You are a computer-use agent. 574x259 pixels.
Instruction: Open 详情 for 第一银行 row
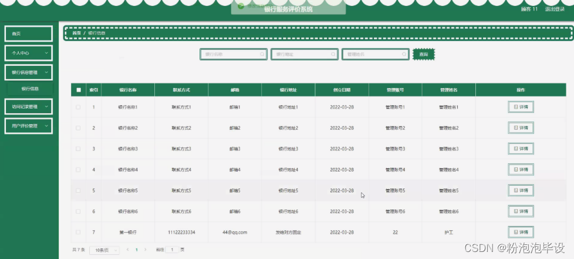[x=521, y=232]
